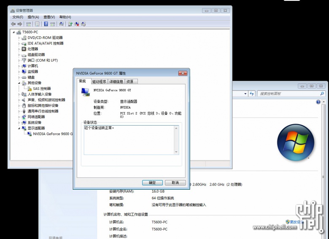Click the SAS 控制器 warning device icon
The height and width of the screenshot is (239, 329).
pyautogui.click(x=30, y=89)
